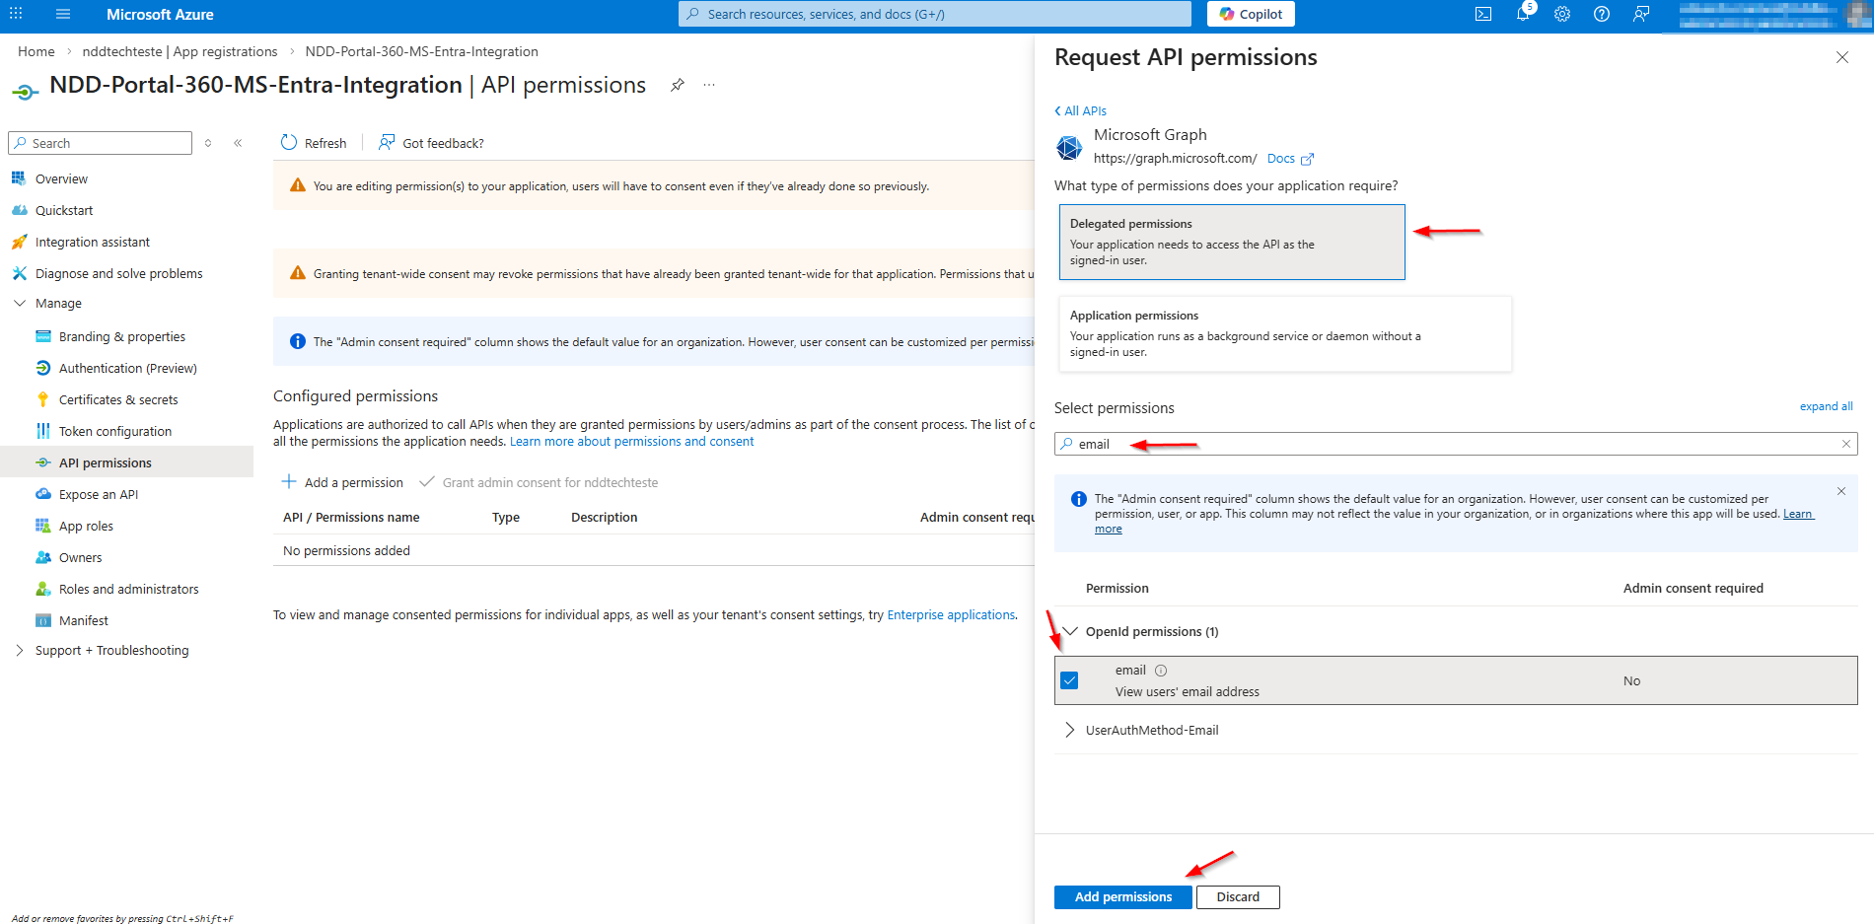Expand the UserAuthMethod-Email group
Screen dimensions: 1874x924
1070,730
